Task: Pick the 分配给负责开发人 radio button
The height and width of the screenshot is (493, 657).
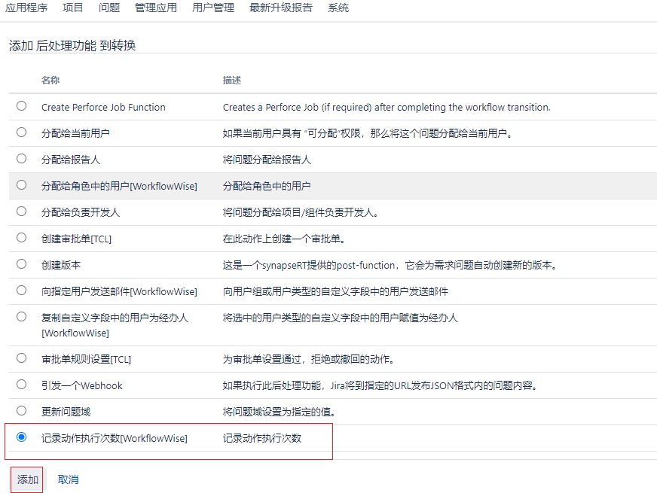Action: tap(21, 212)
